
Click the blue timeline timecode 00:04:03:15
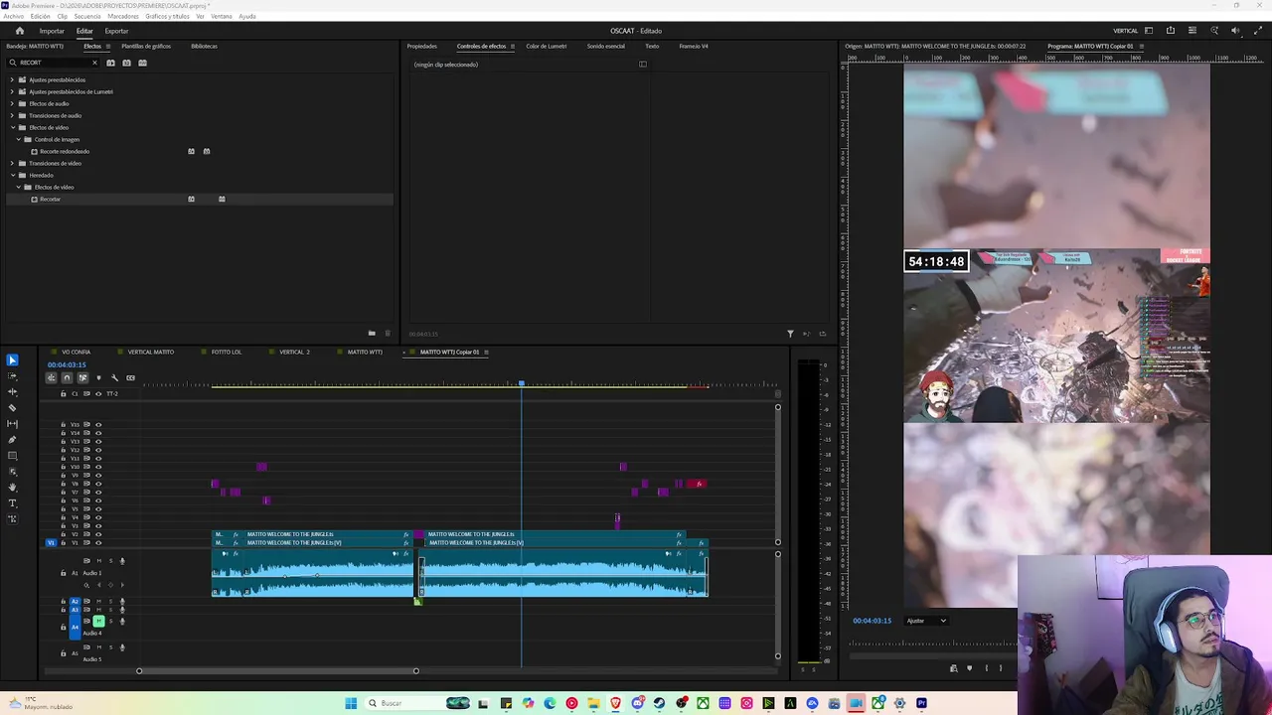point(67,364)
